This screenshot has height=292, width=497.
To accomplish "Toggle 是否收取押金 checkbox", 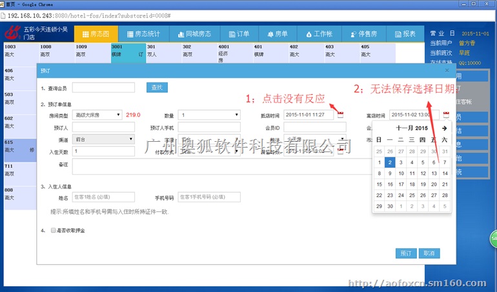I will point(53,230).
